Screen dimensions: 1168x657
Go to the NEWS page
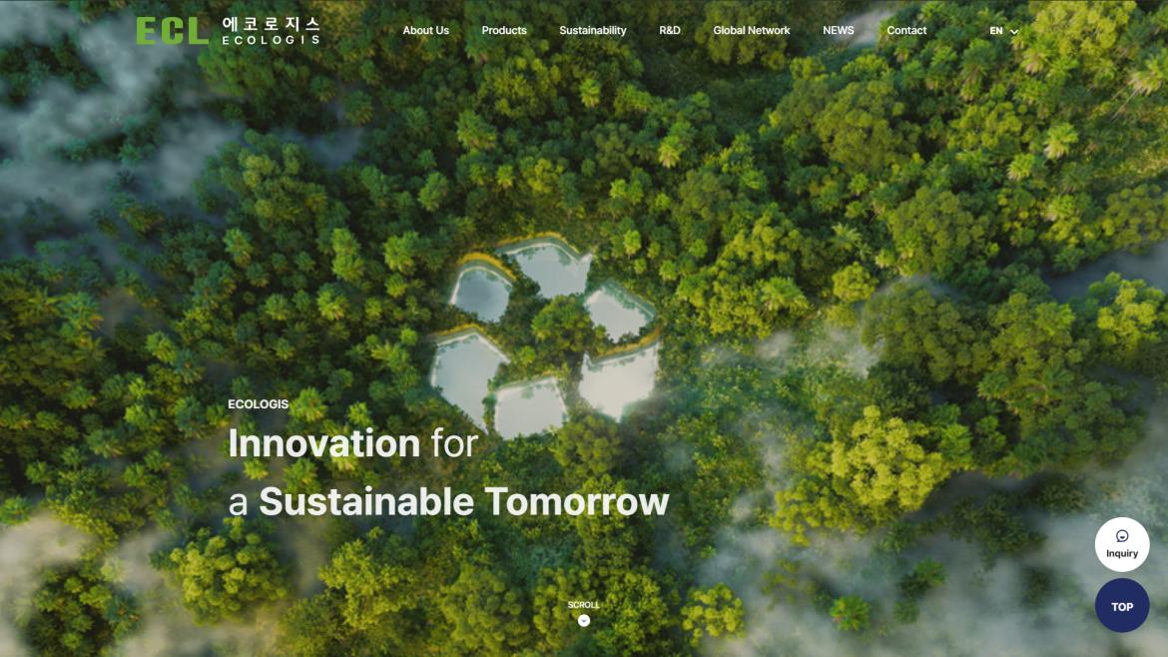click(x=838, y=31)
